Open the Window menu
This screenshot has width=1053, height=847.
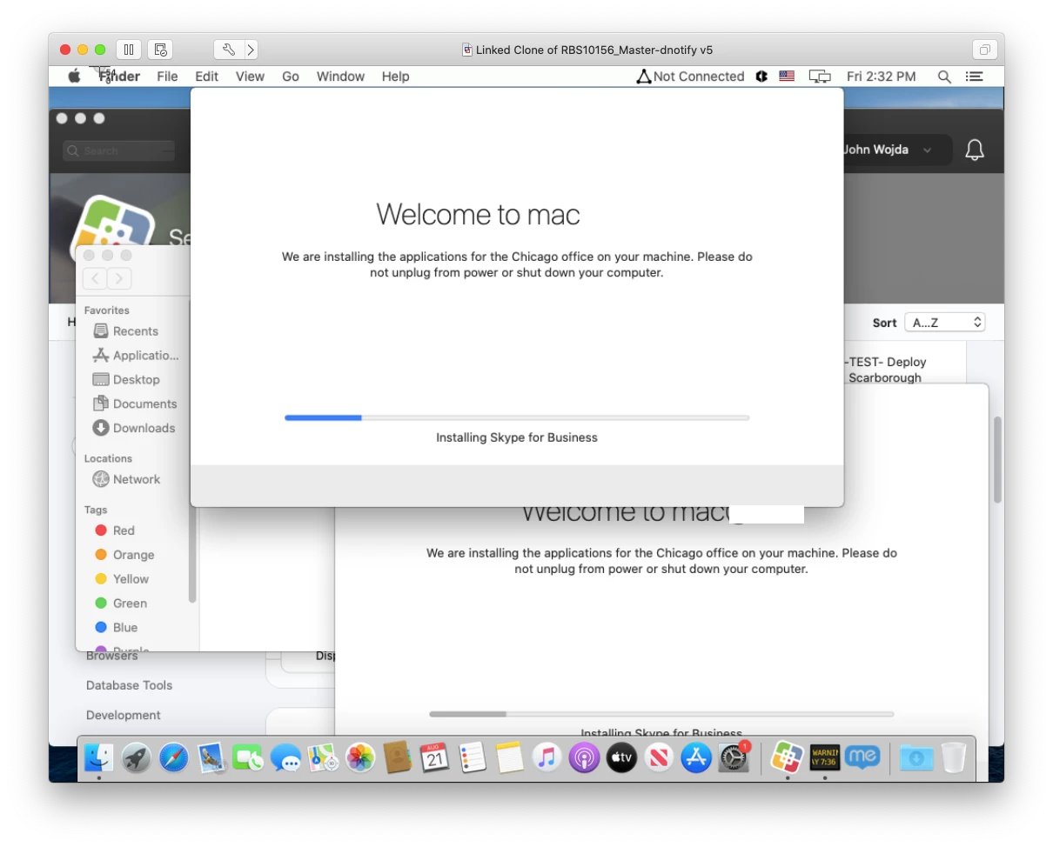click(x=340, y=77)
